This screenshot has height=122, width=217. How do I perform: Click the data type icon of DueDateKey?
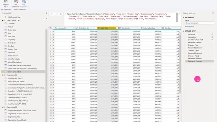[120, 28]
